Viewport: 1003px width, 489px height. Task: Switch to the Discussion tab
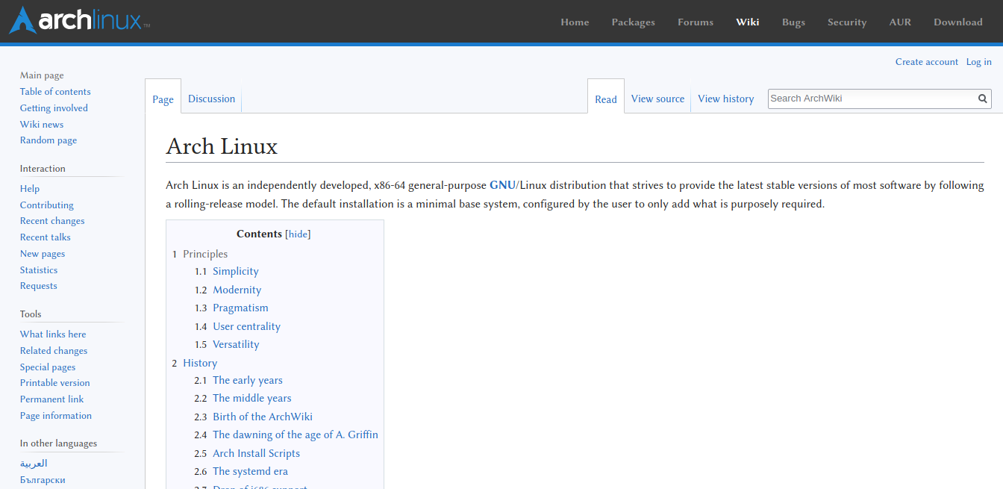point(211,99)
